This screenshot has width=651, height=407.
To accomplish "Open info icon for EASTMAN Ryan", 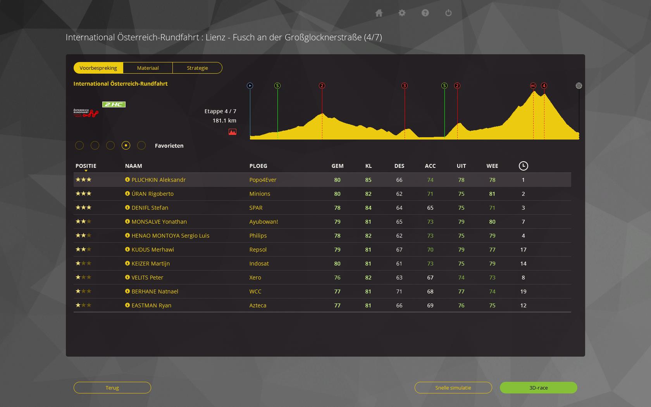I will [127, 305].
